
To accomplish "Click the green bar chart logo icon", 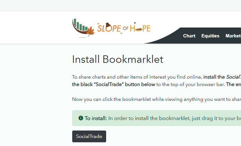I will (81, 25).
